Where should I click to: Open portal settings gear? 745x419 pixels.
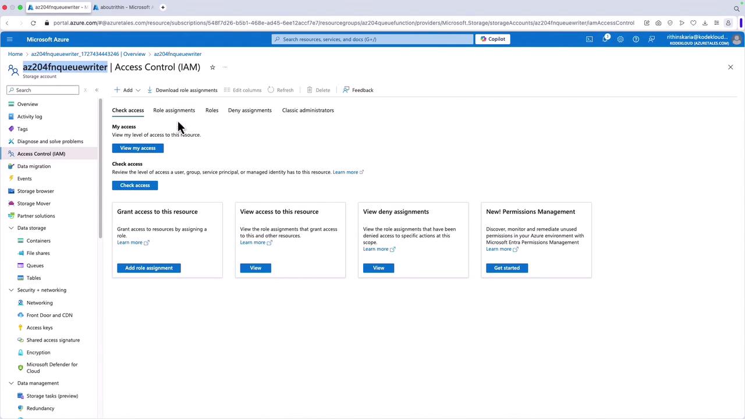click(x=620, y=39)
